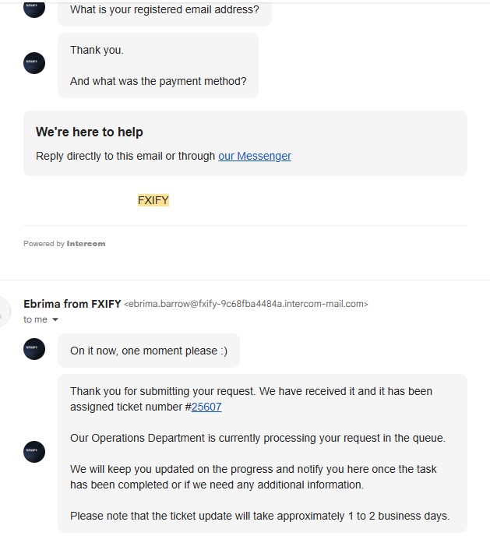490x543 pixels.
Task: Click the "We're here to help" heading
Action: 90,132
